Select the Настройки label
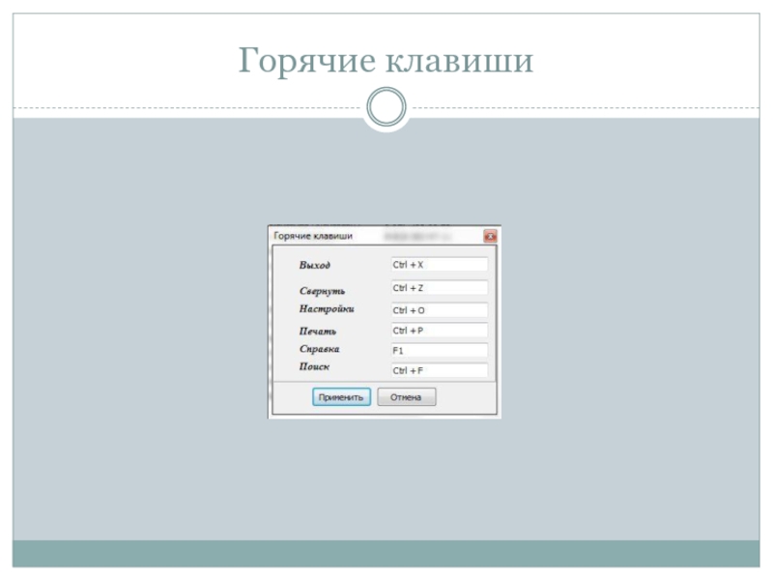 (x=327, y=309)
